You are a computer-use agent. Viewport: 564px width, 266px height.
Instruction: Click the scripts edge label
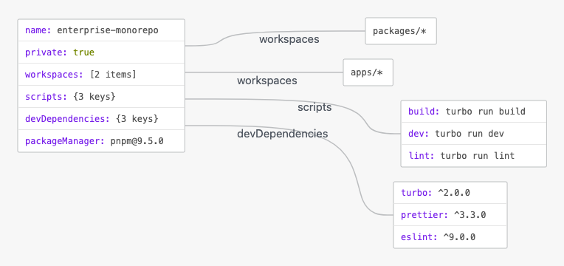[x=314, y=107]
